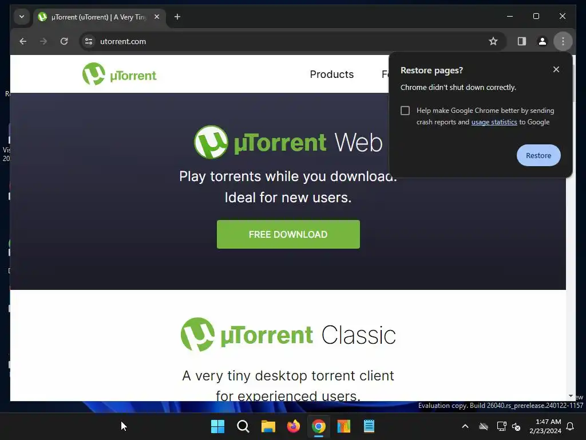Click 'Chrome didn't shut down correctly.' text

(458, 87)
